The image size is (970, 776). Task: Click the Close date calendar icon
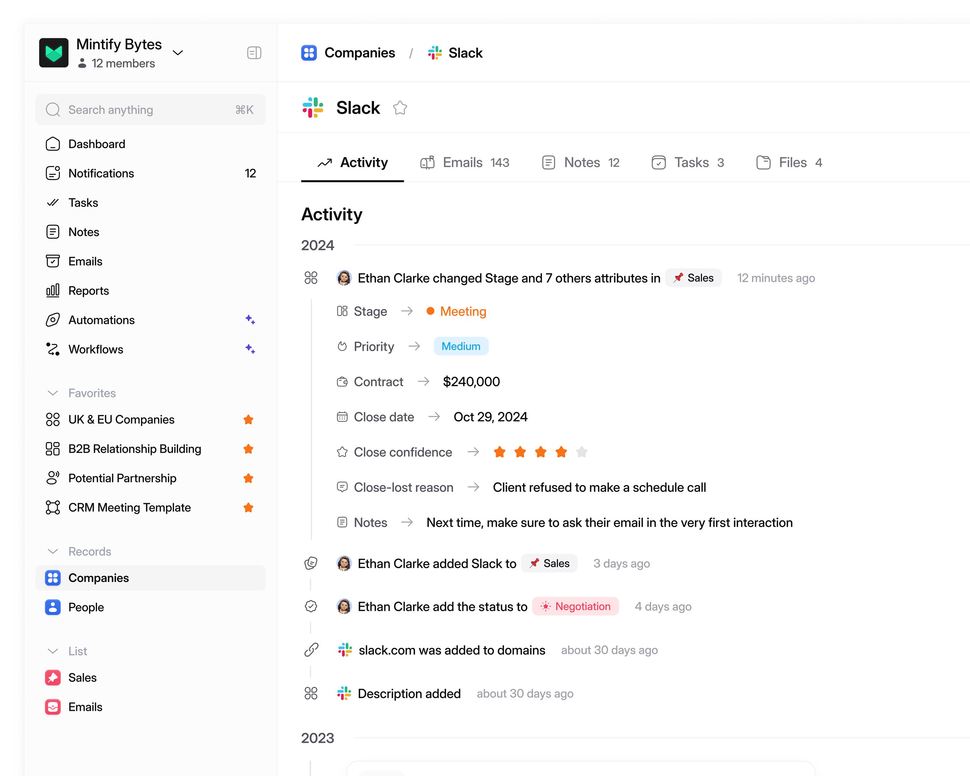tap(343, 417)
